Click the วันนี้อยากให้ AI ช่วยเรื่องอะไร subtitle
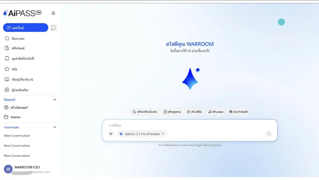Image resolution: width=319 pixels, height=180 pixels. (x=189, y=51)
